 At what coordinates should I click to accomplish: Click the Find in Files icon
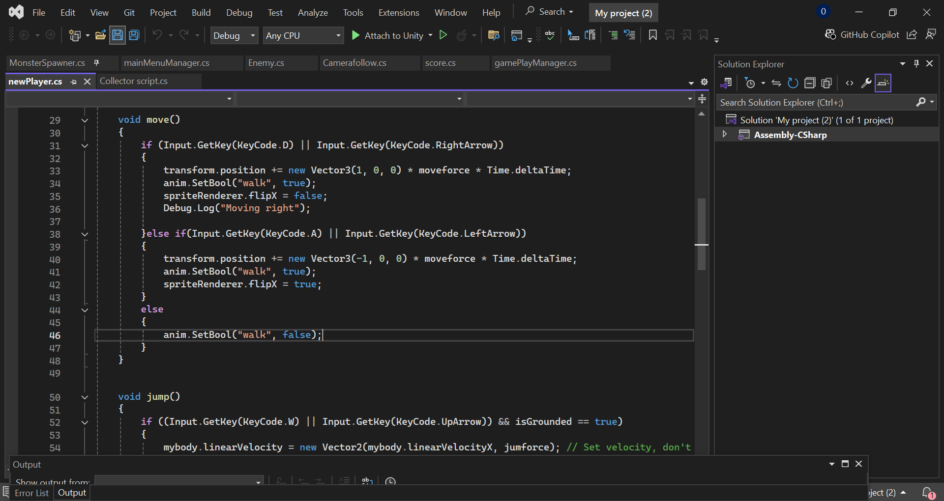coord(493,35)
